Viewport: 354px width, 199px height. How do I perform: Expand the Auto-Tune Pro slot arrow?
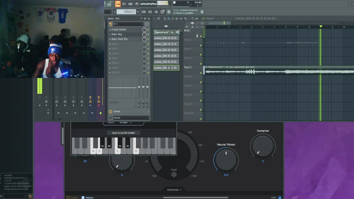[110, 39]
